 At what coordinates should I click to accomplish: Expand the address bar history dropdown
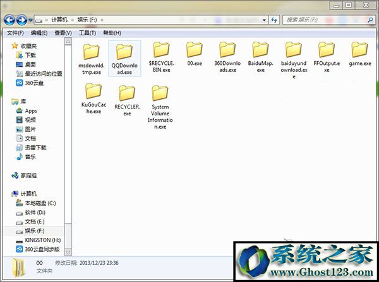(x=264, y=20)
